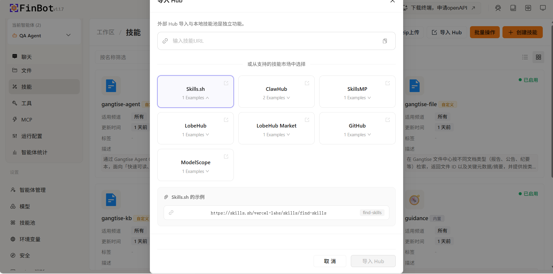
Task: Select 技能 in the sidebar
Action: coord(44,87)
